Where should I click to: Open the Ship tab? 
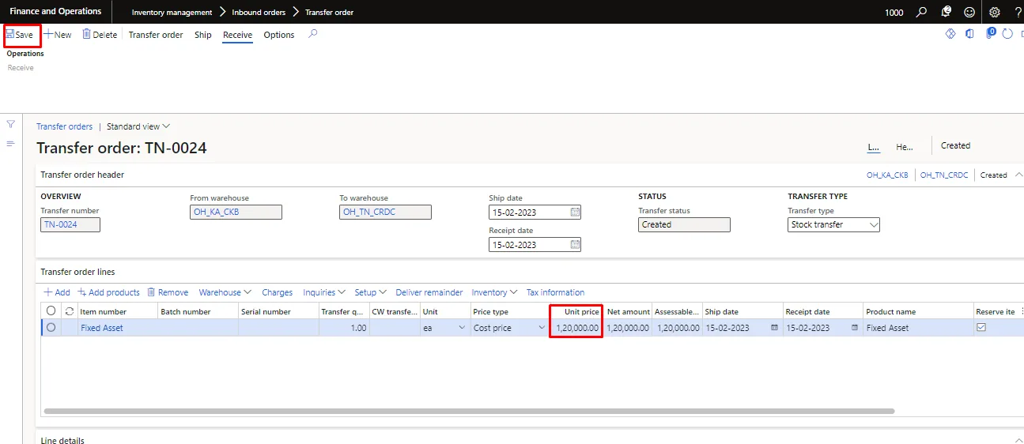tap(203, 35)
